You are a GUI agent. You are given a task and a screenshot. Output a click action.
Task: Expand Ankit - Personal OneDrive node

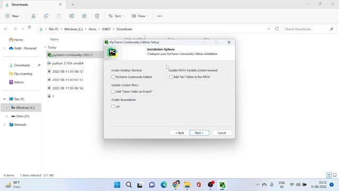tap(5, 48)
